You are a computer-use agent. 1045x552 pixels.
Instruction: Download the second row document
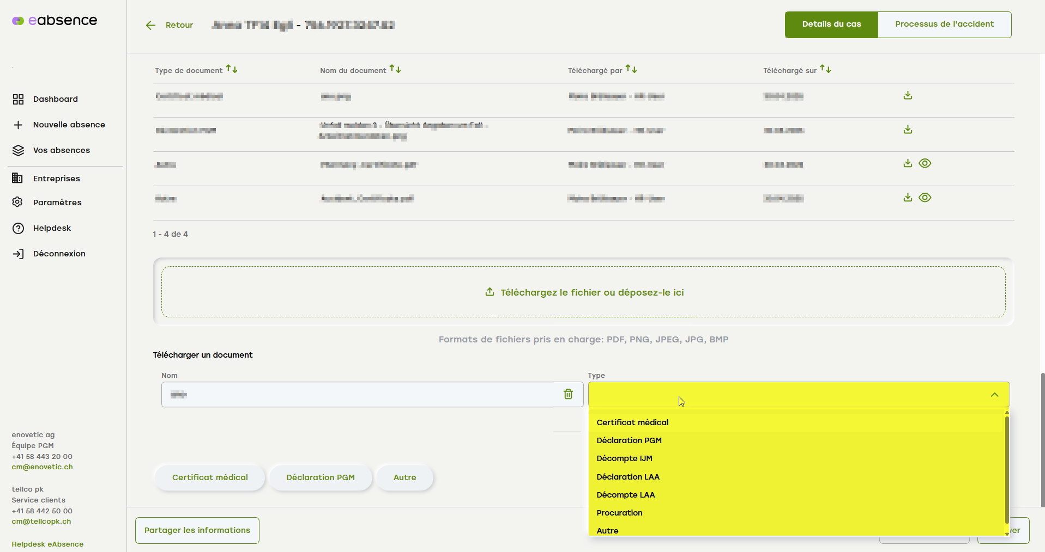(908, 130)
